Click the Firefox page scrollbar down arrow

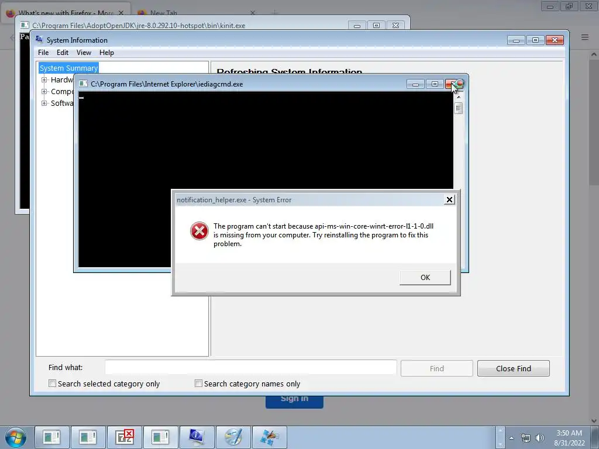pos(594,421)
